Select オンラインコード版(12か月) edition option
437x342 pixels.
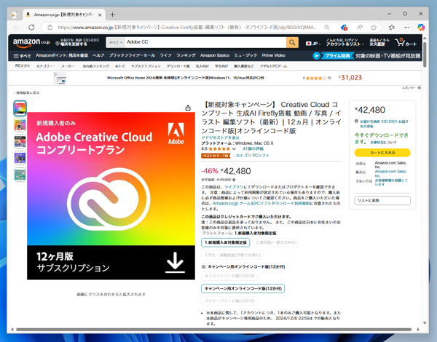[229, 276]
